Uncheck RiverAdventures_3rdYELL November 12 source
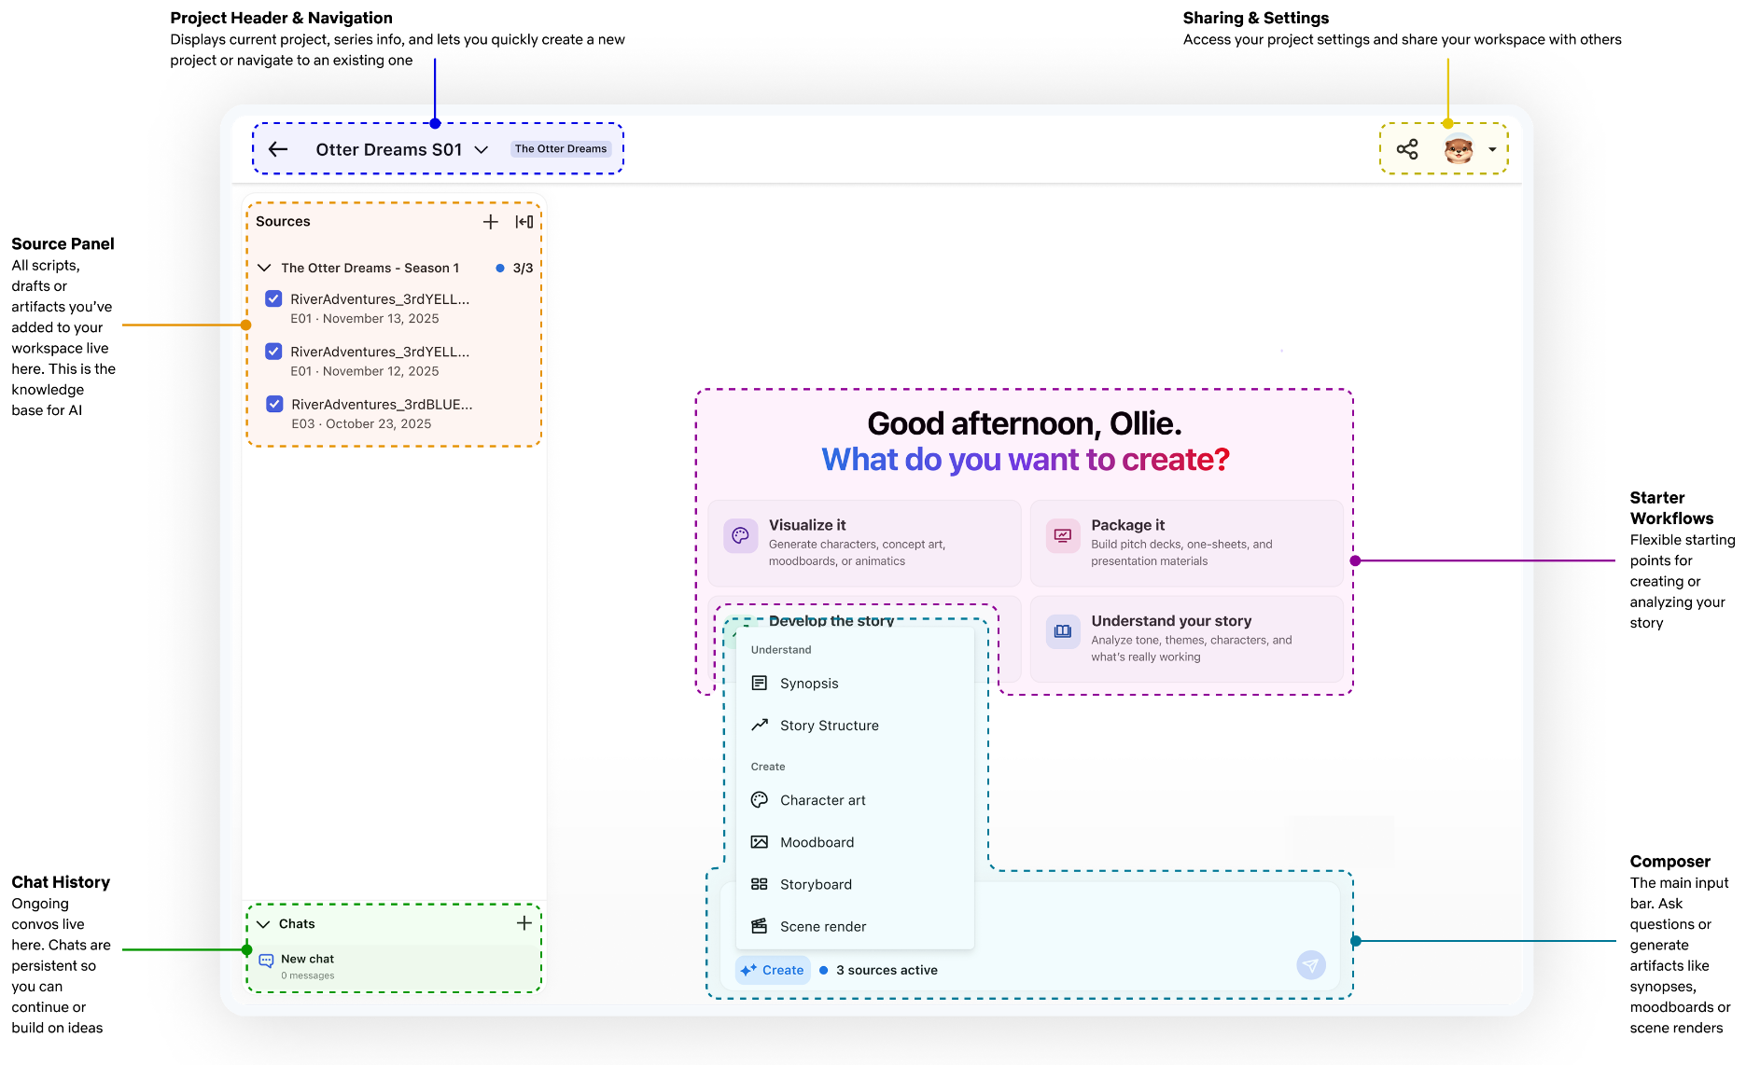1746x1065 pixels. point(273,351)
